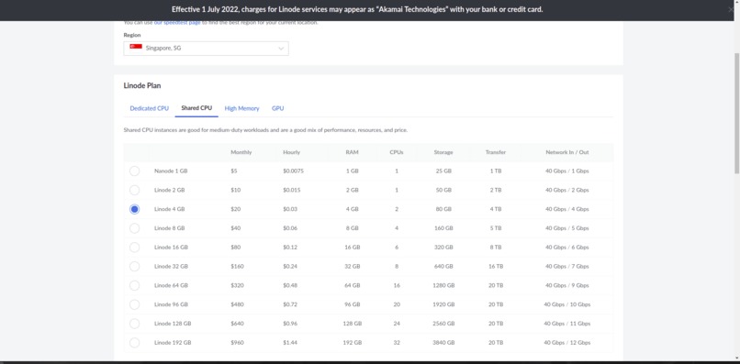Choose the Linode 8 GB plan radio button
The height and width of the screenshot is (364, 740).
click(134, 228)
